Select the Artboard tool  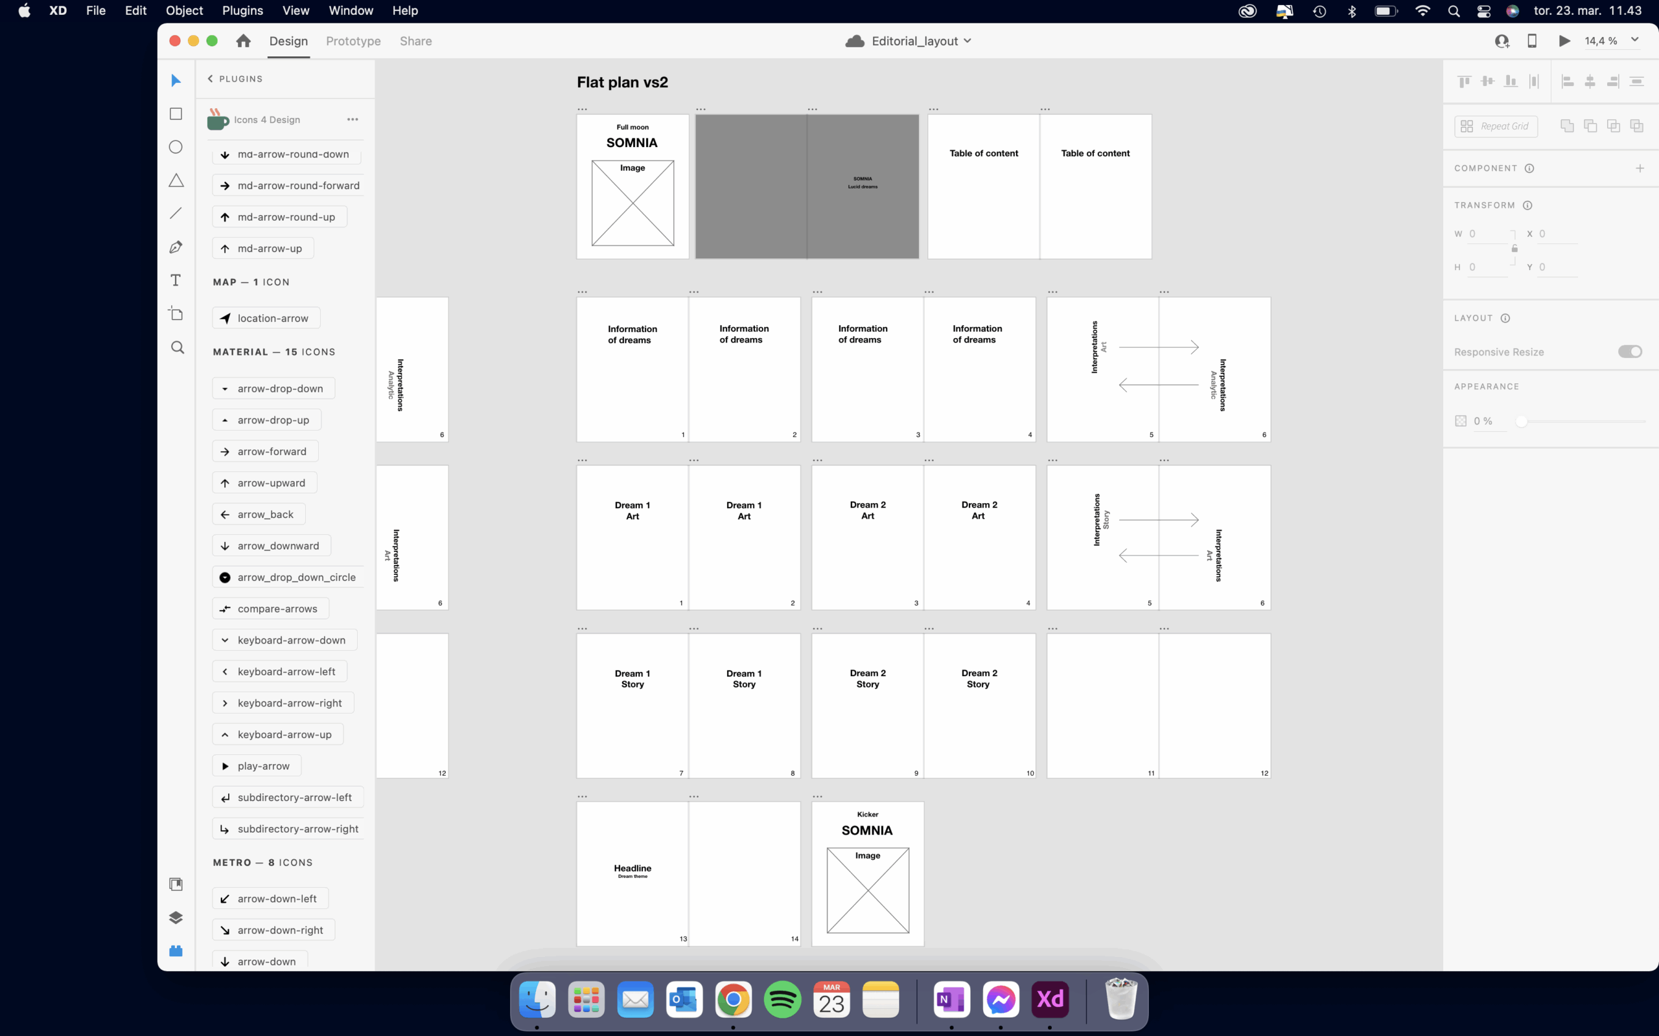(x=176, y=314)
